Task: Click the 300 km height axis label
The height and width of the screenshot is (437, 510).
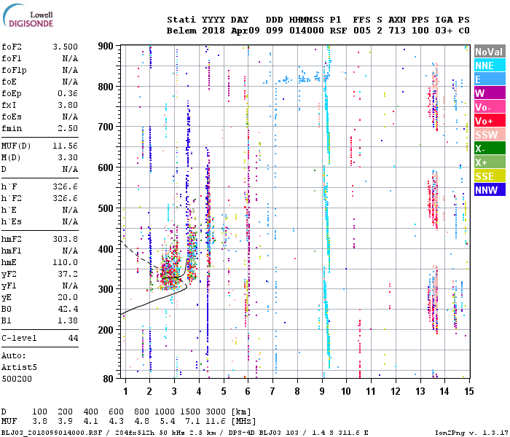Action: 106,289
